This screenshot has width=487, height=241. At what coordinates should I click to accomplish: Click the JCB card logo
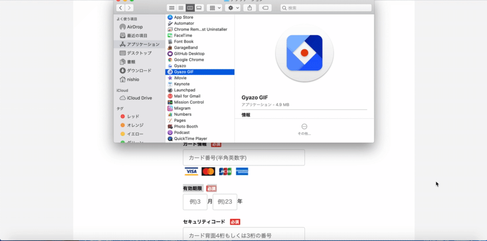click(x=225, y=172)
